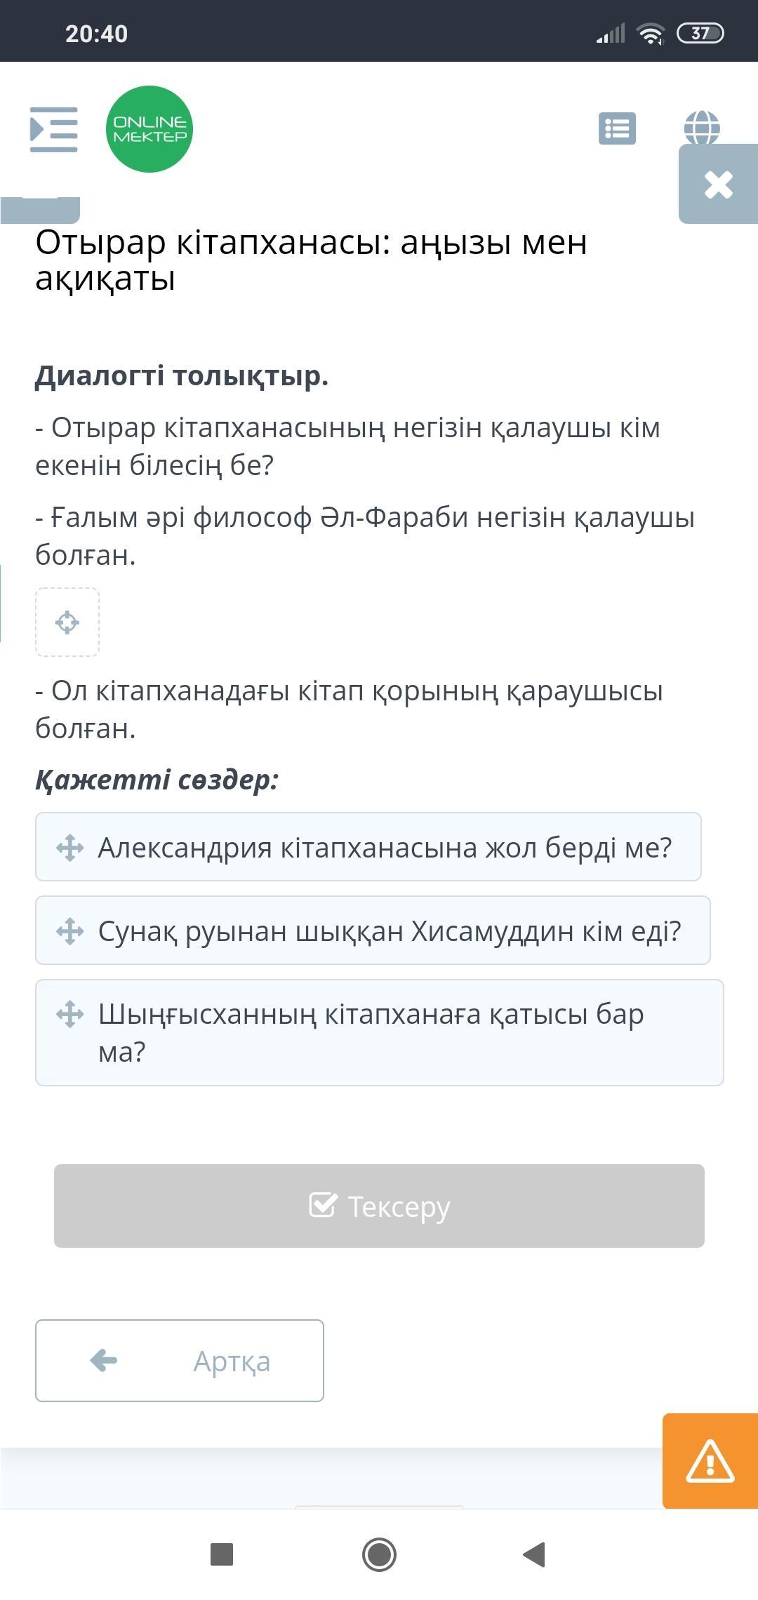Open the hamburger sidebar menu icon
This screenshot has height=1600, width=758.
pyautogui.click(x=53, y=130)
